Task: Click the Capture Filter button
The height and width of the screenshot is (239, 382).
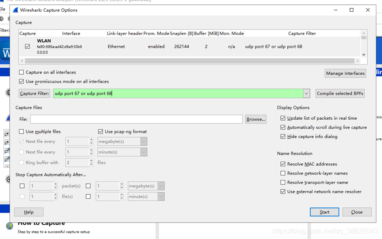Action: pyautogui.click(x=34, y=93)
